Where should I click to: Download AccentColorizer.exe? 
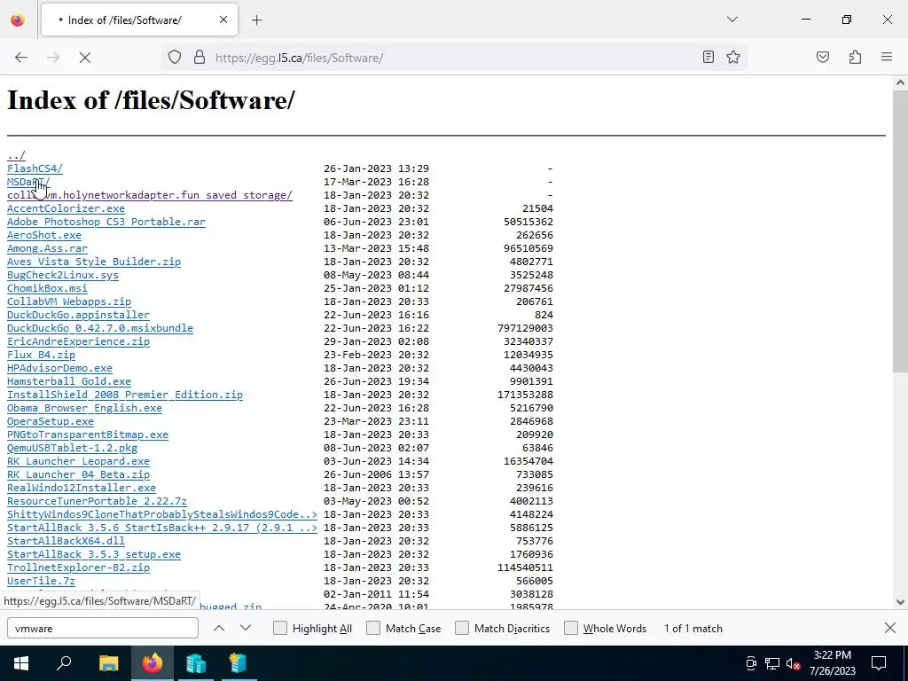(66, 208)
